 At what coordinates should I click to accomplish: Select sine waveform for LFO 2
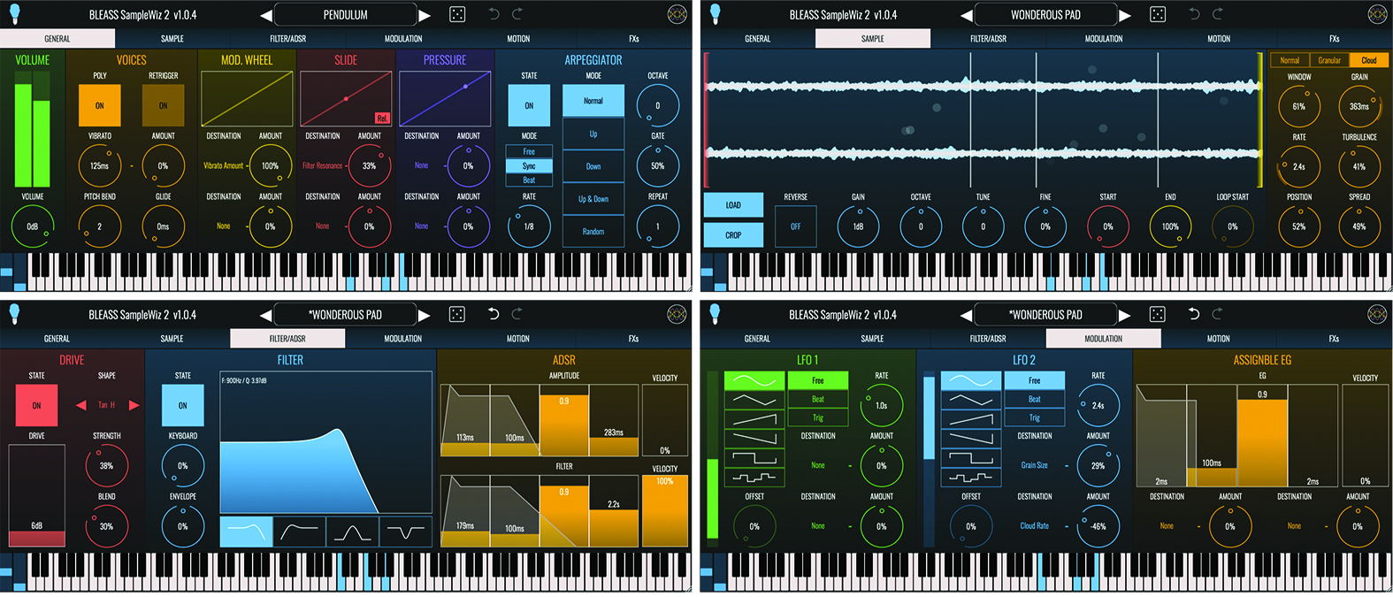click(970, 380)
